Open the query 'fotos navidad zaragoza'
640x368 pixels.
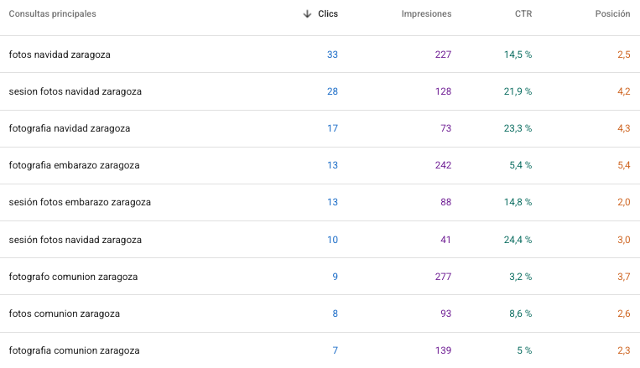60,54
